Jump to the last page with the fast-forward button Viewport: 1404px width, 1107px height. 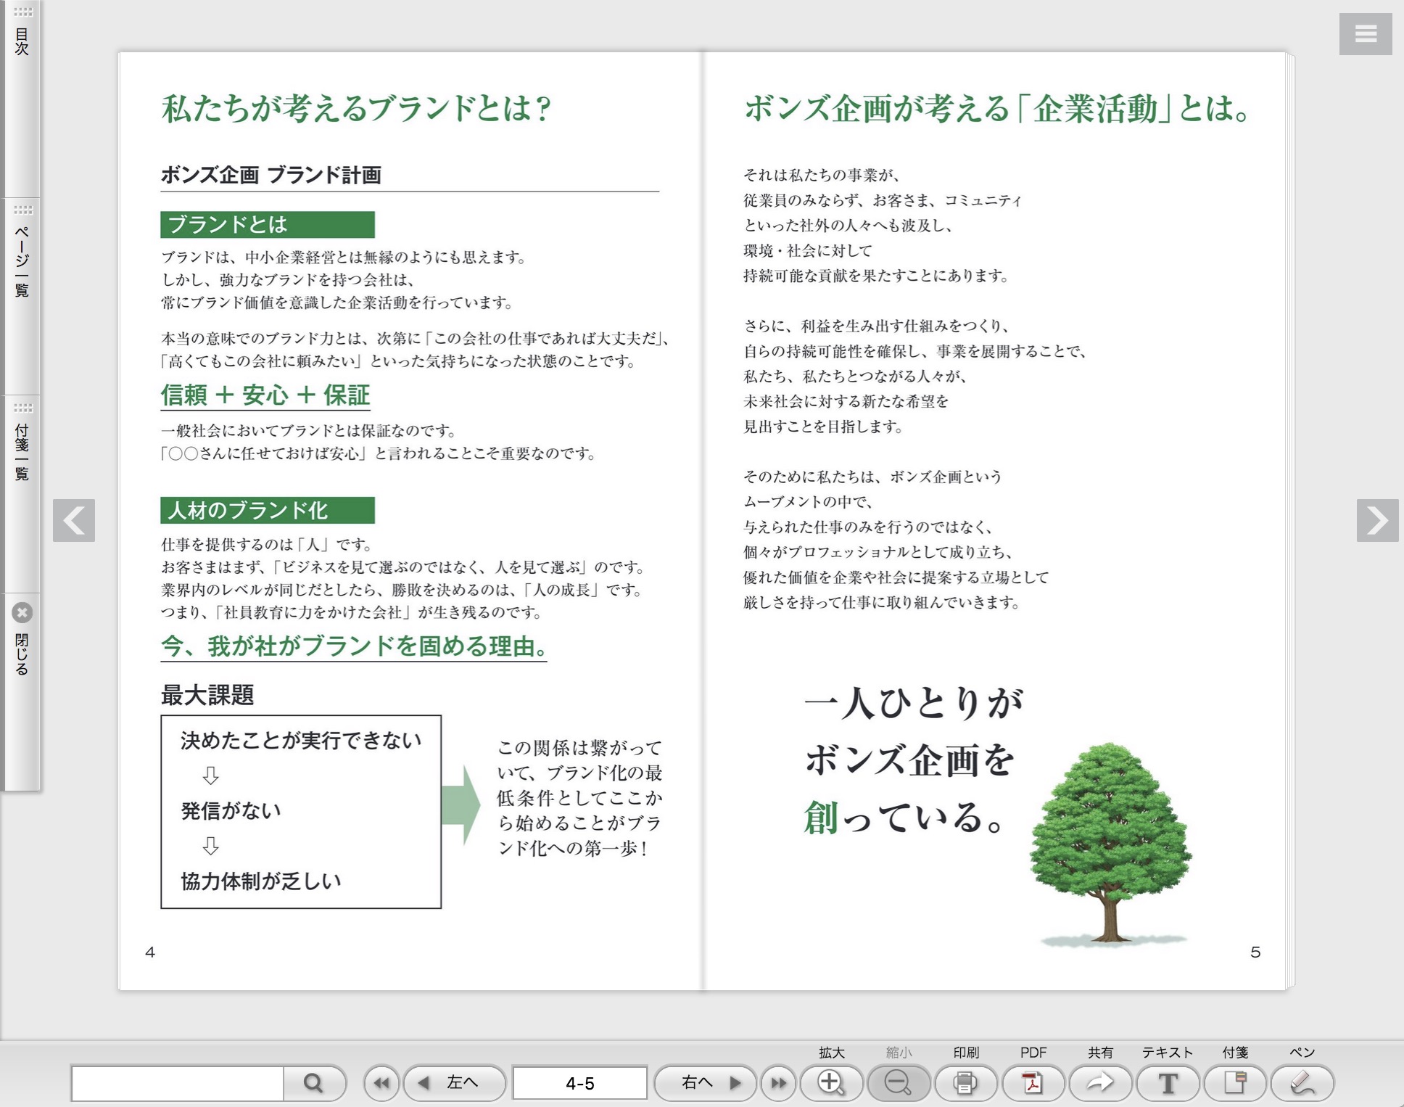(x=778, y=1083)
